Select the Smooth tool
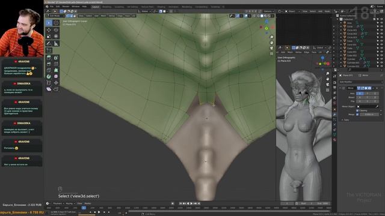385x216 pixels. [56, 76]
